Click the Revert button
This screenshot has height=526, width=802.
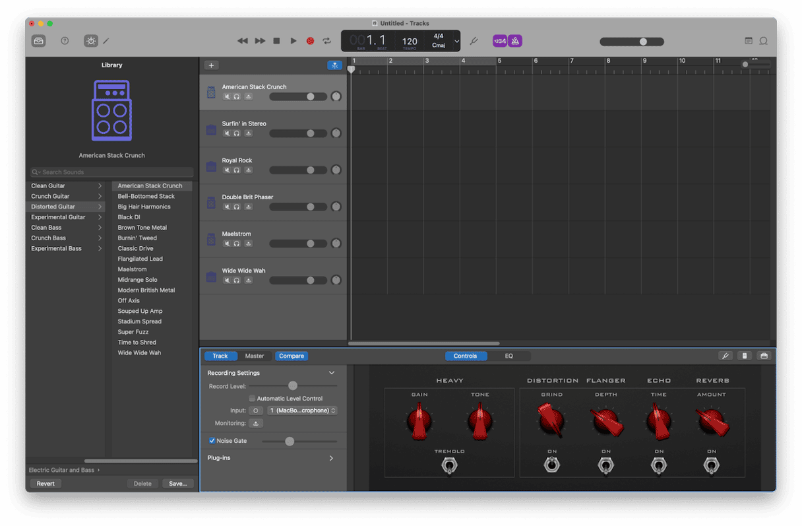click(x=46, y=484)
